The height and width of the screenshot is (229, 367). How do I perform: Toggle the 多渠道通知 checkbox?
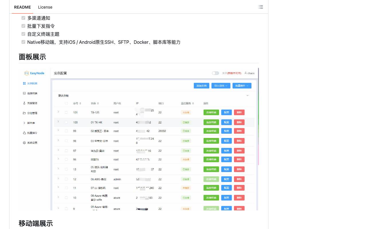pos(24,18)
